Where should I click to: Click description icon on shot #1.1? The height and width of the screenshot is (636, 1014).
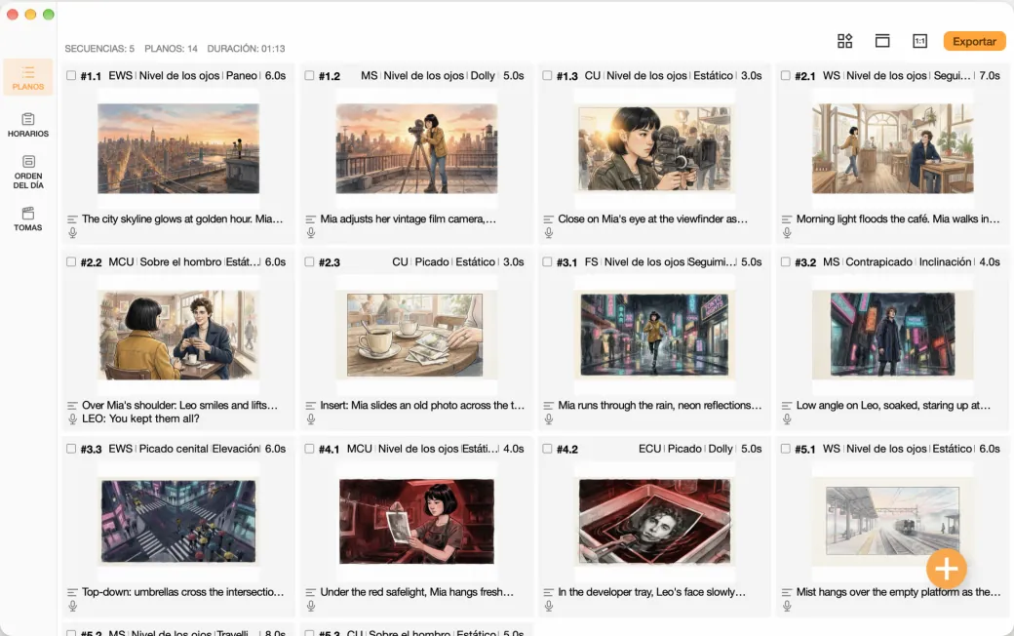[72, 219]
